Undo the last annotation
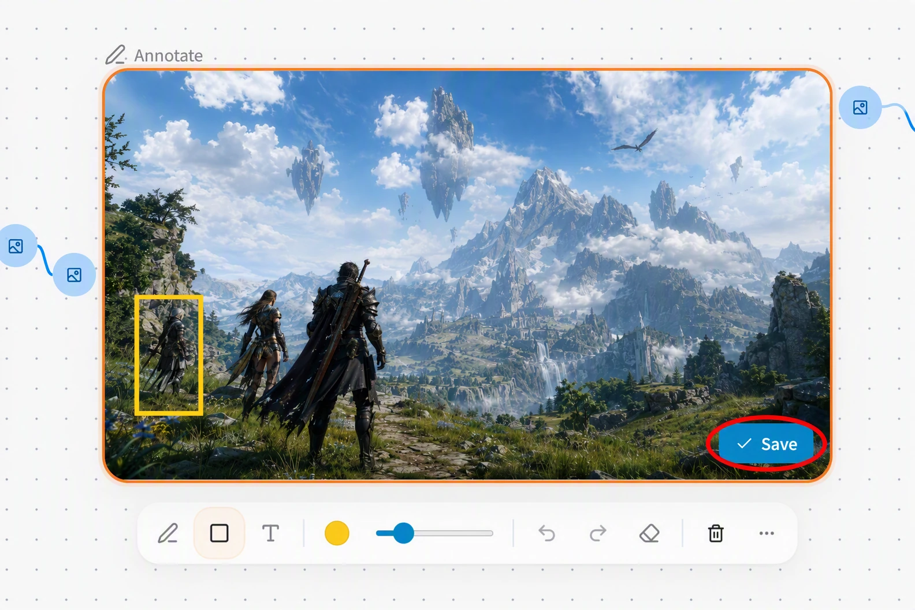The image size is (915, 610). 546,533
